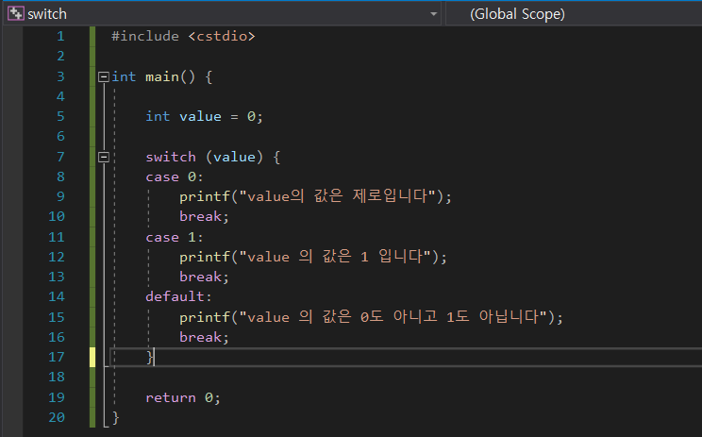
Task: Click line number 1
Action: pyautogui.click(x=61, y=36)
